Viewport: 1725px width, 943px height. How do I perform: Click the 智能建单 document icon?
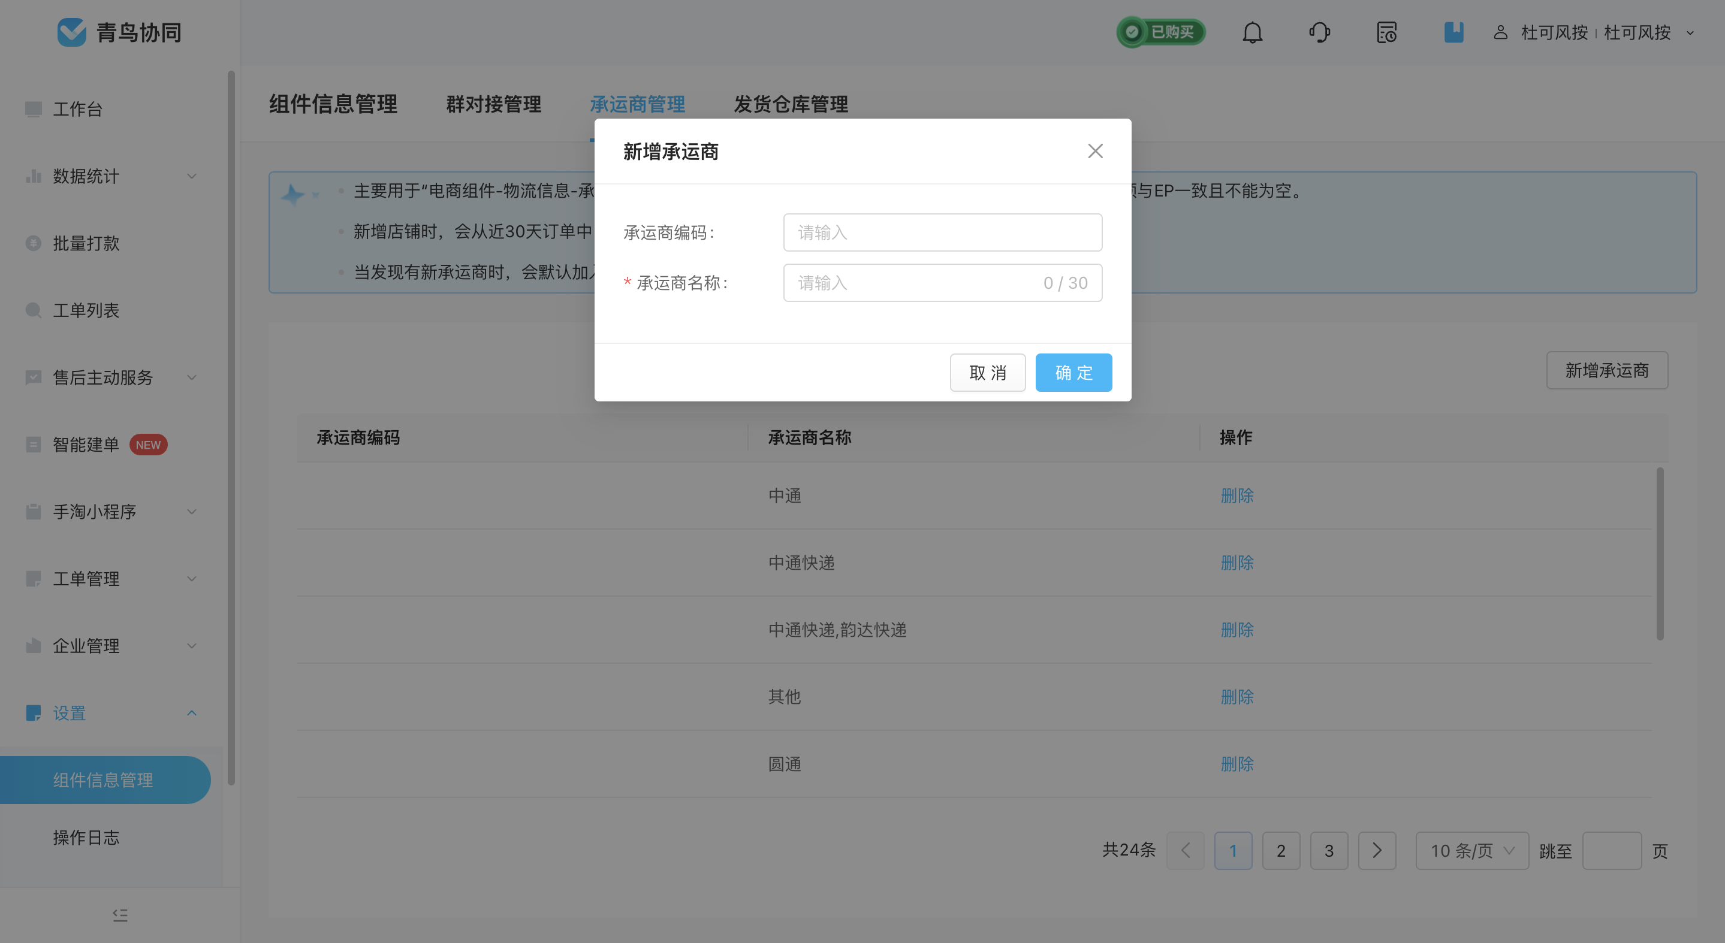33,445
